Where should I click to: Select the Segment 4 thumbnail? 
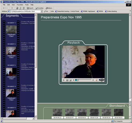click(11, 93)
